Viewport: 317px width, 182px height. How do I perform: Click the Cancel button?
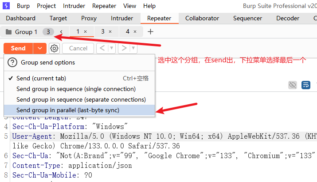click(x=78, y=48)
